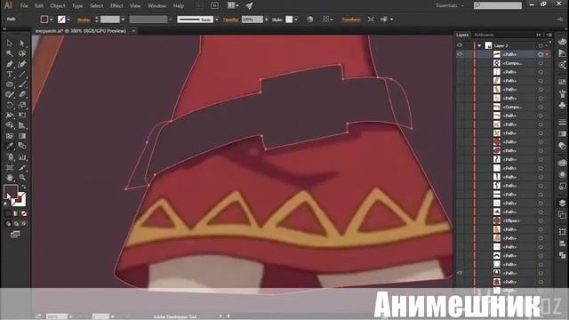Select the Lasso tool
569x320 pixels.
pyautogui.click(x=22, y=53)
